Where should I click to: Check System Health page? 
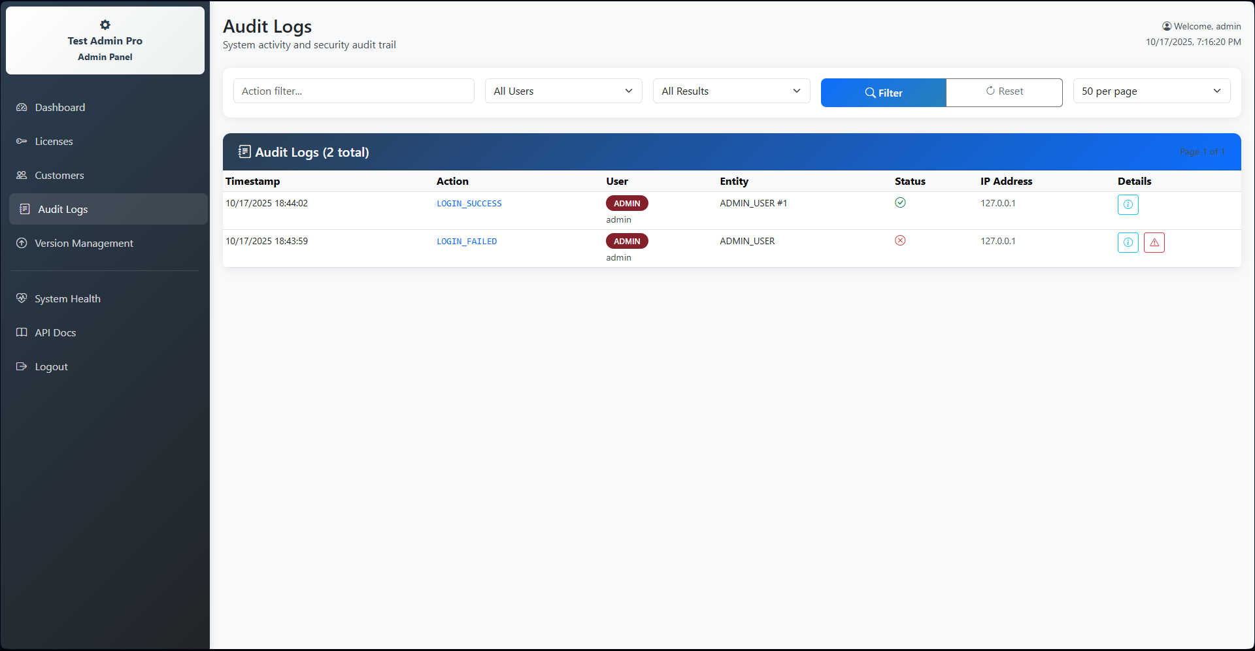coord(67,299)
